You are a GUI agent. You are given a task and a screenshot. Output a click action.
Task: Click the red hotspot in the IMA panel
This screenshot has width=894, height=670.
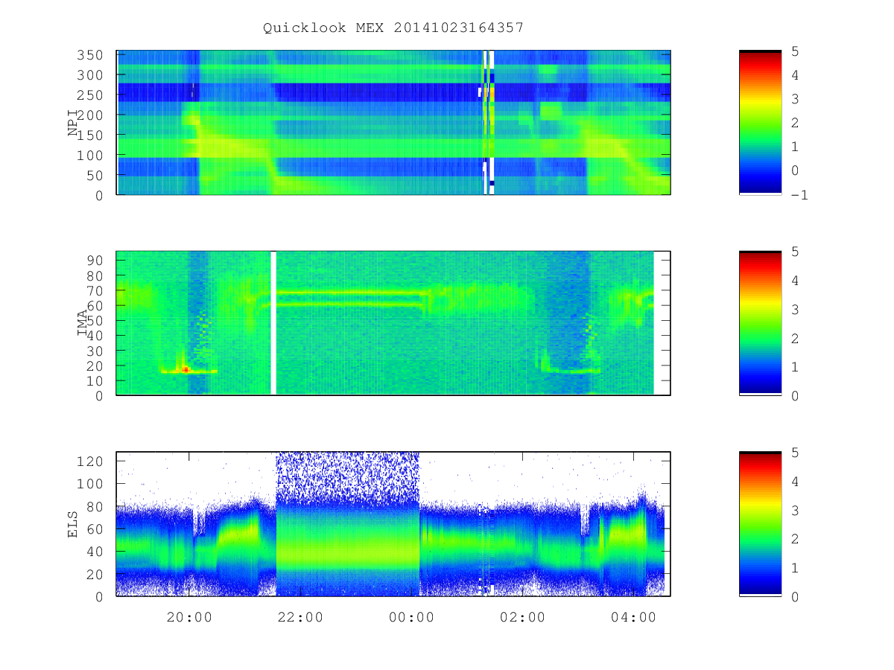tap(186, 369)
